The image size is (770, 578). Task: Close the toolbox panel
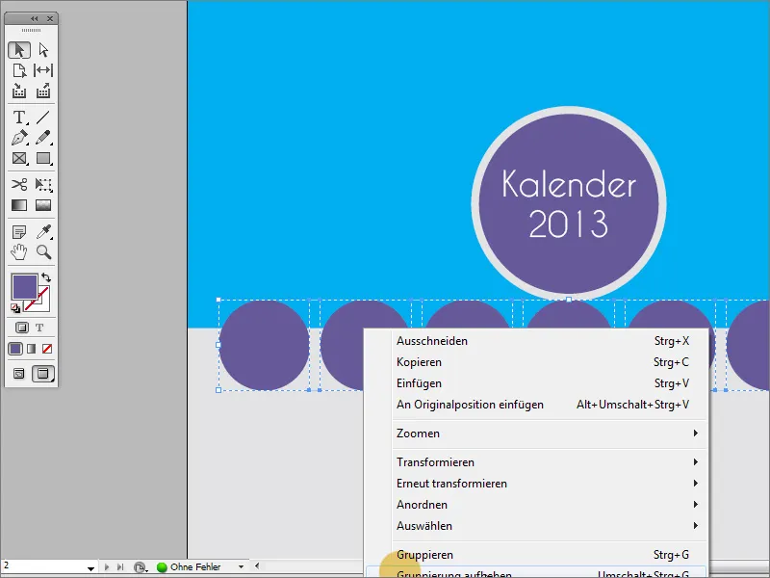click(x=50, y=18)
